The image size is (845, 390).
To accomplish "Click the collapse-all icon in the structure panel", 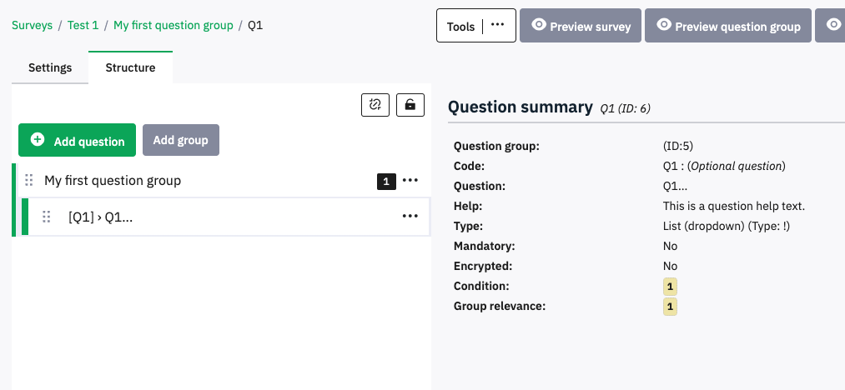I will click(x=375, y=104).
